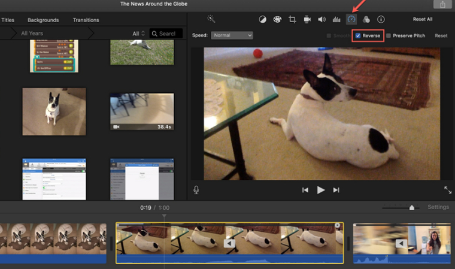Play the video in the viewer
Viewport: 455px width, 269px height.
pos(321,190)
